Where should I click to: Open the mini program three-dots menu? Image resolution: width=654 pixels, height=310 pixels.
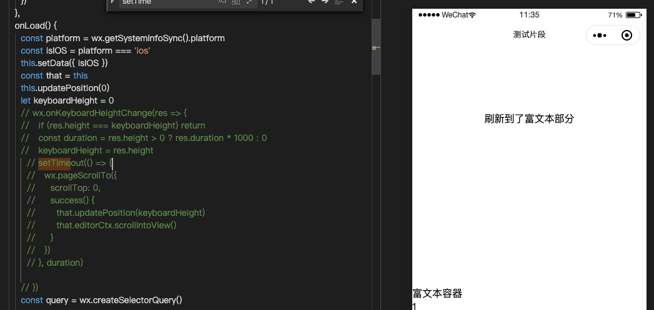pyautogui.click(x=600, y=36)
